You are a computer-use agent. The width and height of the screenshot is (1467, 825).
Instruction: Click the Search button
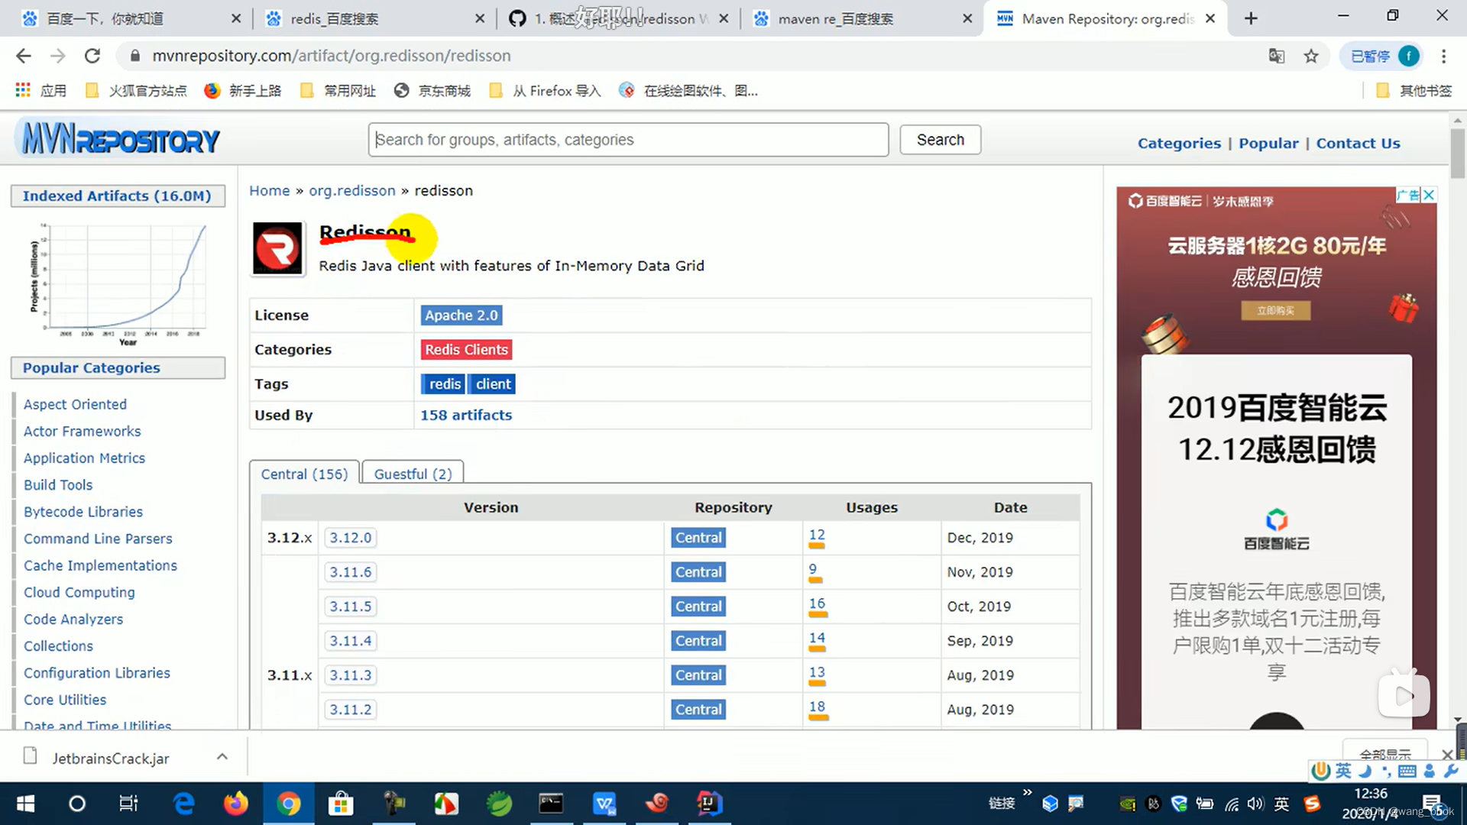940,140
